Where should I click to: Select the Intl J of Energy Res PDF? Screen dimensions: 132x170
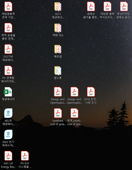pyautogui.click(x=8, y=156)
